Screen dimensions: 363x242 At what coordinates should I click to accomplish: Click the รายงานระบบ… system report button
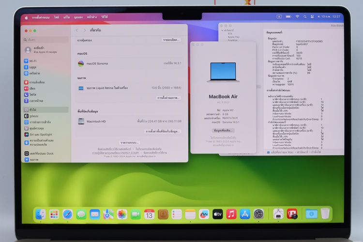(x=129, y=143)
